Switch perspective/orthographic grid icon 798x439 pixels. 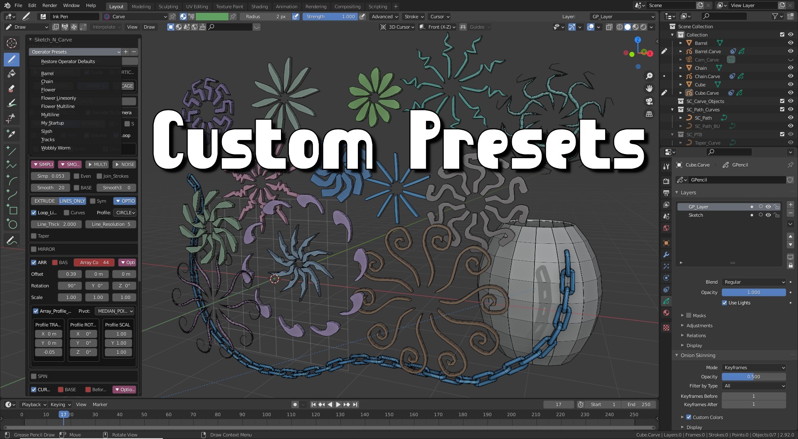pos(649,114)
